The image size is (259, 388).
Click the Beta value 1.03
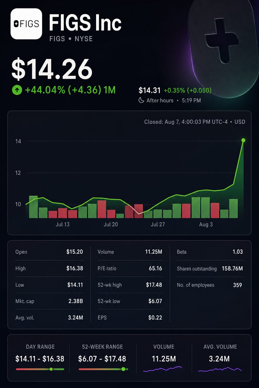click(x=238, y=252)
